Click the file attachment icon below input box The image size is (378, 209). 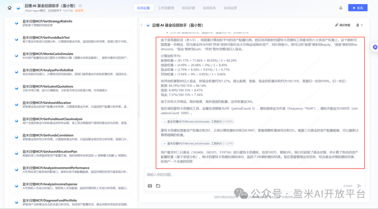(x=158, y=186)
